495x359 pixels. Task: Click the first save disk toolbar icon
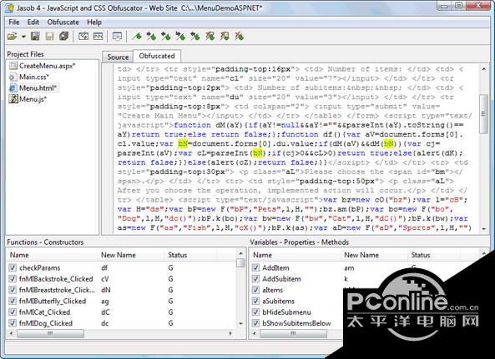coord(35,37)
